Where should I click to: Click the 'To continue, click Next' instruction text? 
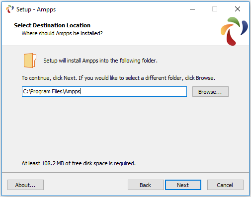pyautogui.click(x=118, y=78)
